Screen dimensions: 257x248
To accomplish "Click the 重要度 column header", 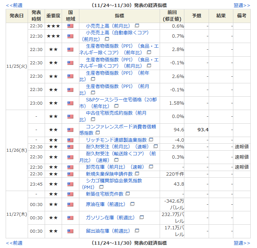I will click(x=53, y=16).
